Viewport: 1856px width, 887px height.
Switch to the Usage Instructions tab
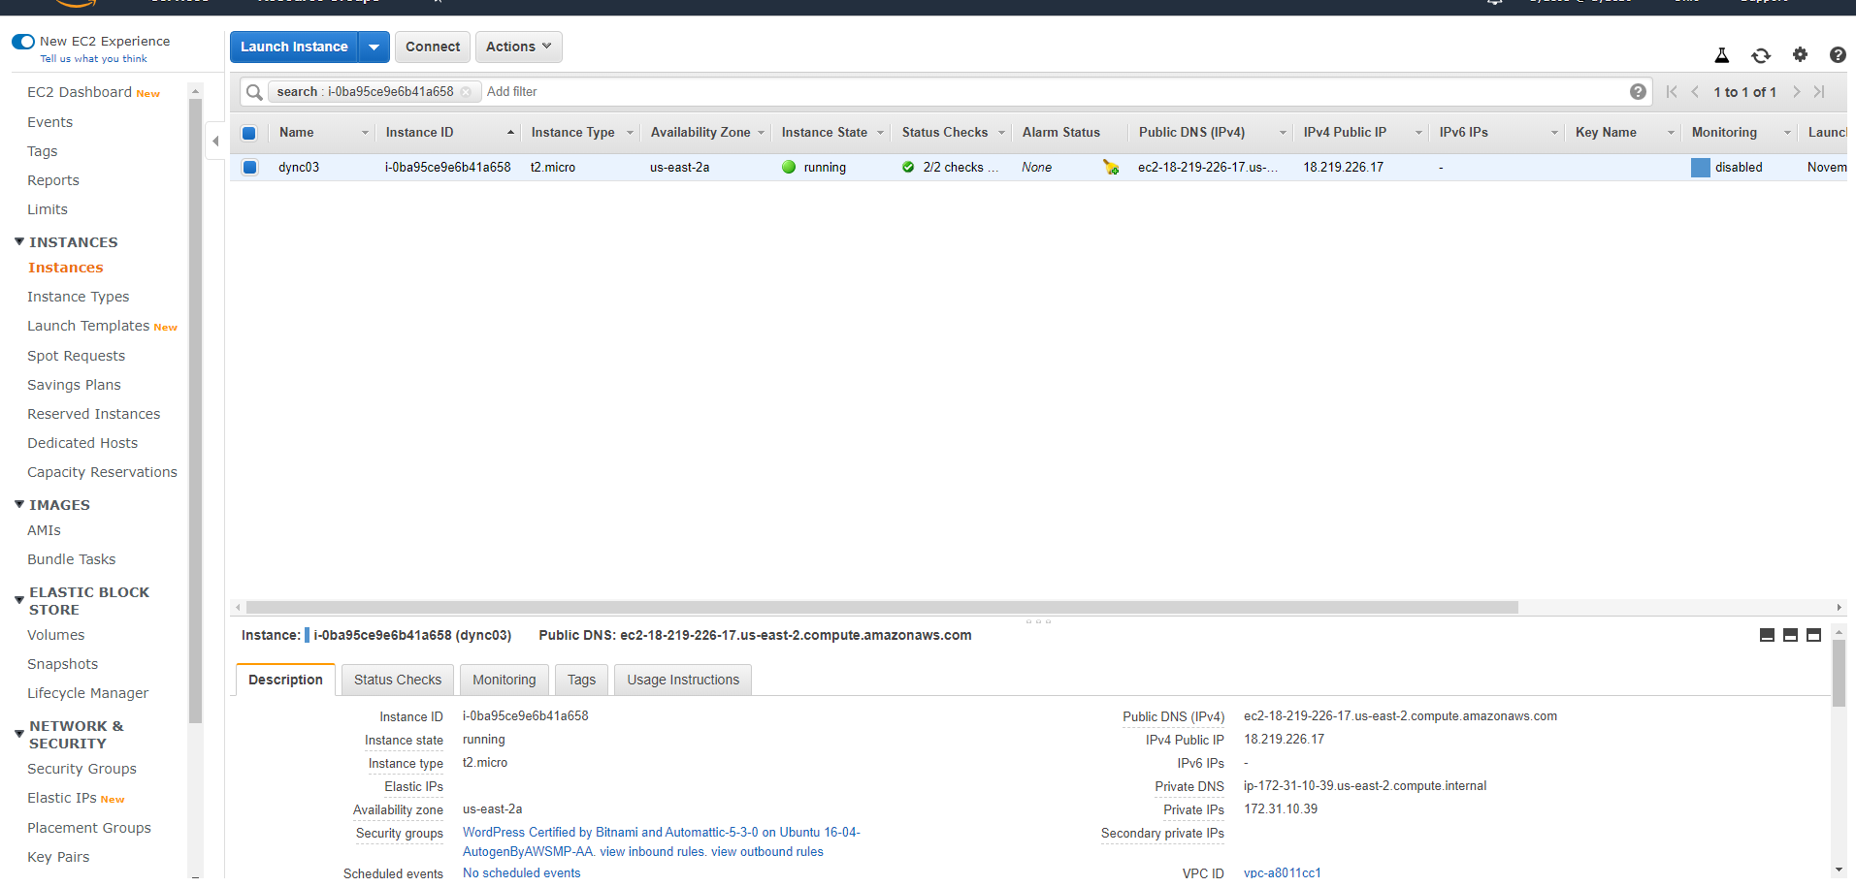point(683,680)
